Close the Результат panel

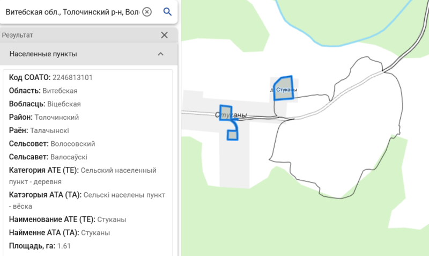(x=165, y=35)
